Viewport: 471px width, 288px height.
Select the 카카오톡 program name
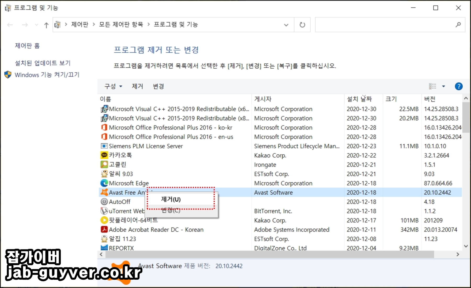pos(120,155)
